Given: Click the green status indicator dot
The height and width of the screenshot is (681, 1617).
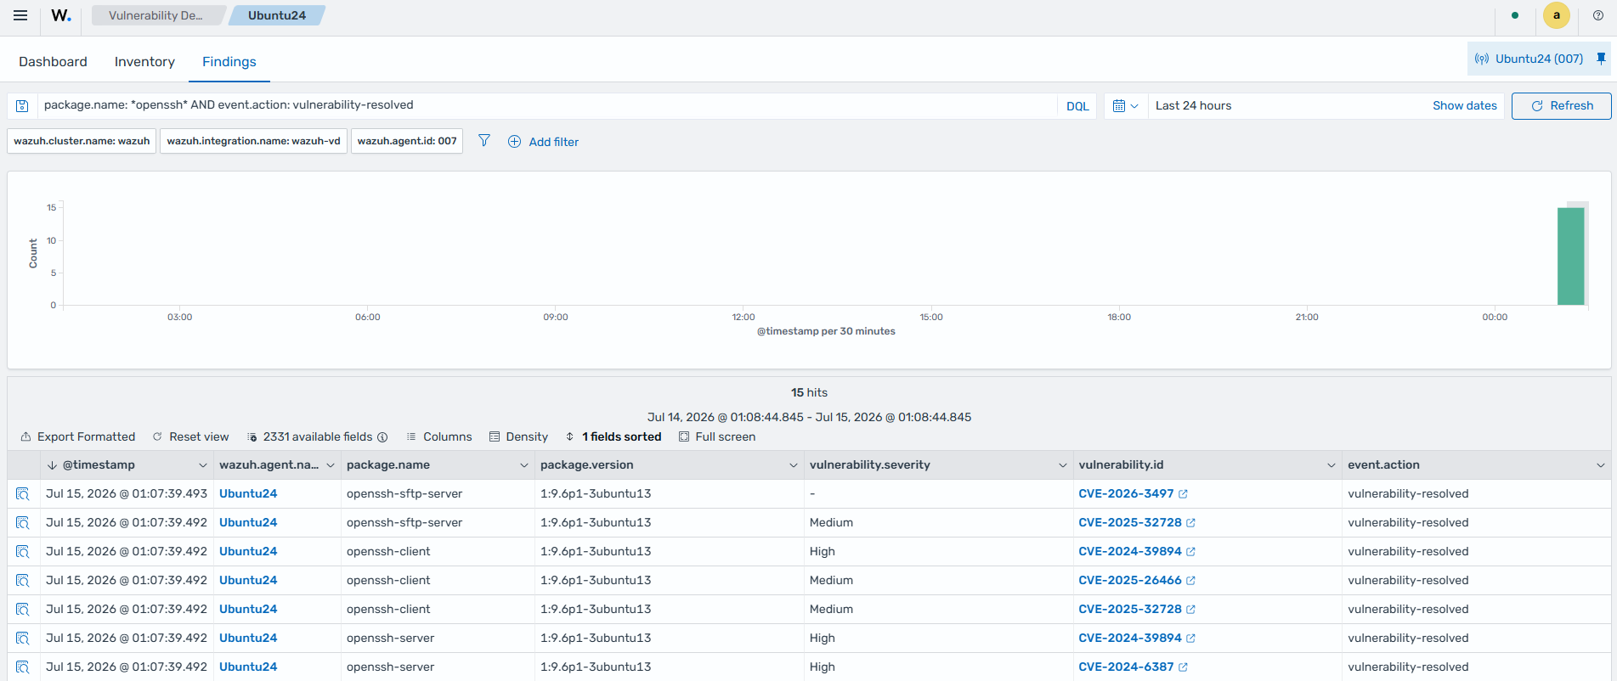Looking at the screenshot, I should click(x=1515, y=15).
